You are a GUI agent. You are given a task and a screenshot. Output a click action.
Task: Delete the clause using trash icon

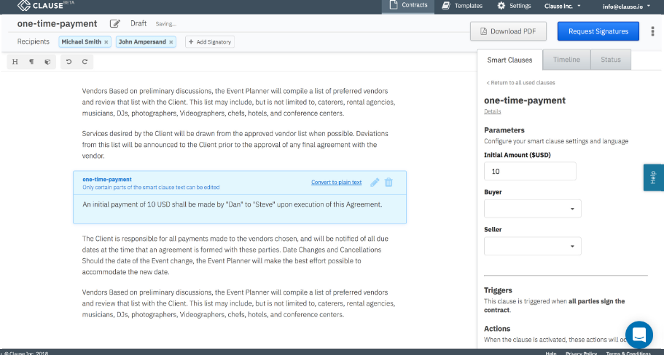click(x=388, y=183)
